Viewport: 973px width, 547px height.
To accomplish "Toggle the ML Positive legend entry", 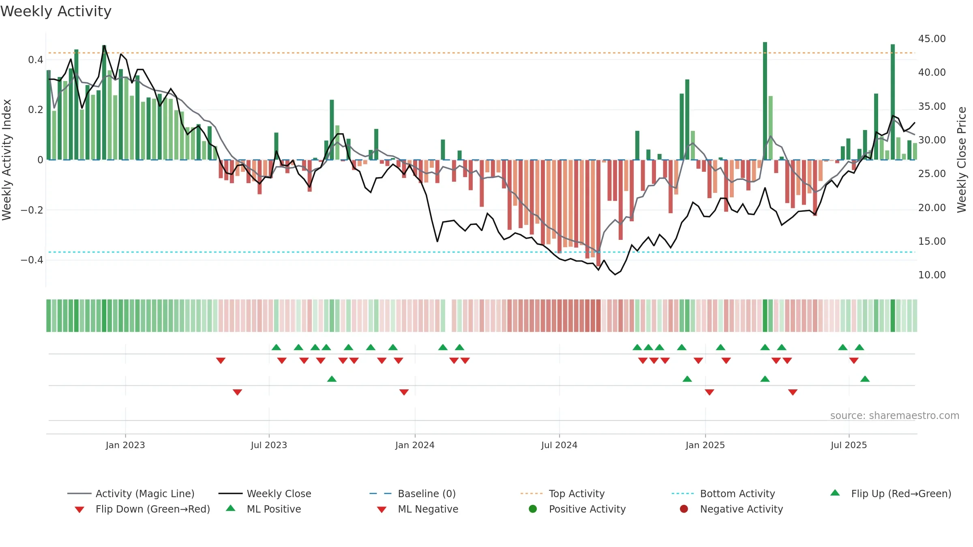I will click(264, 509).
